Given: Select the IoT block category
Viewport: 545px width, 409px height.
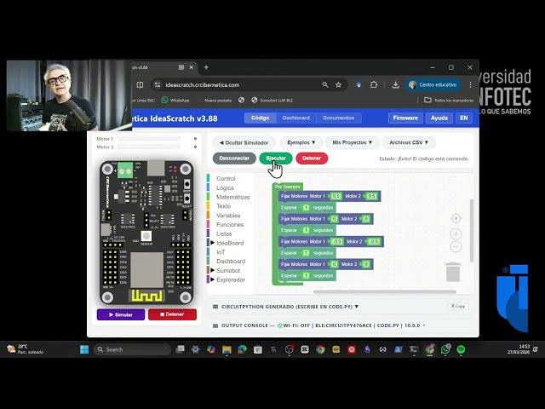Looking at the screenshot, I should pyautogui.click(x=221, y=252).
